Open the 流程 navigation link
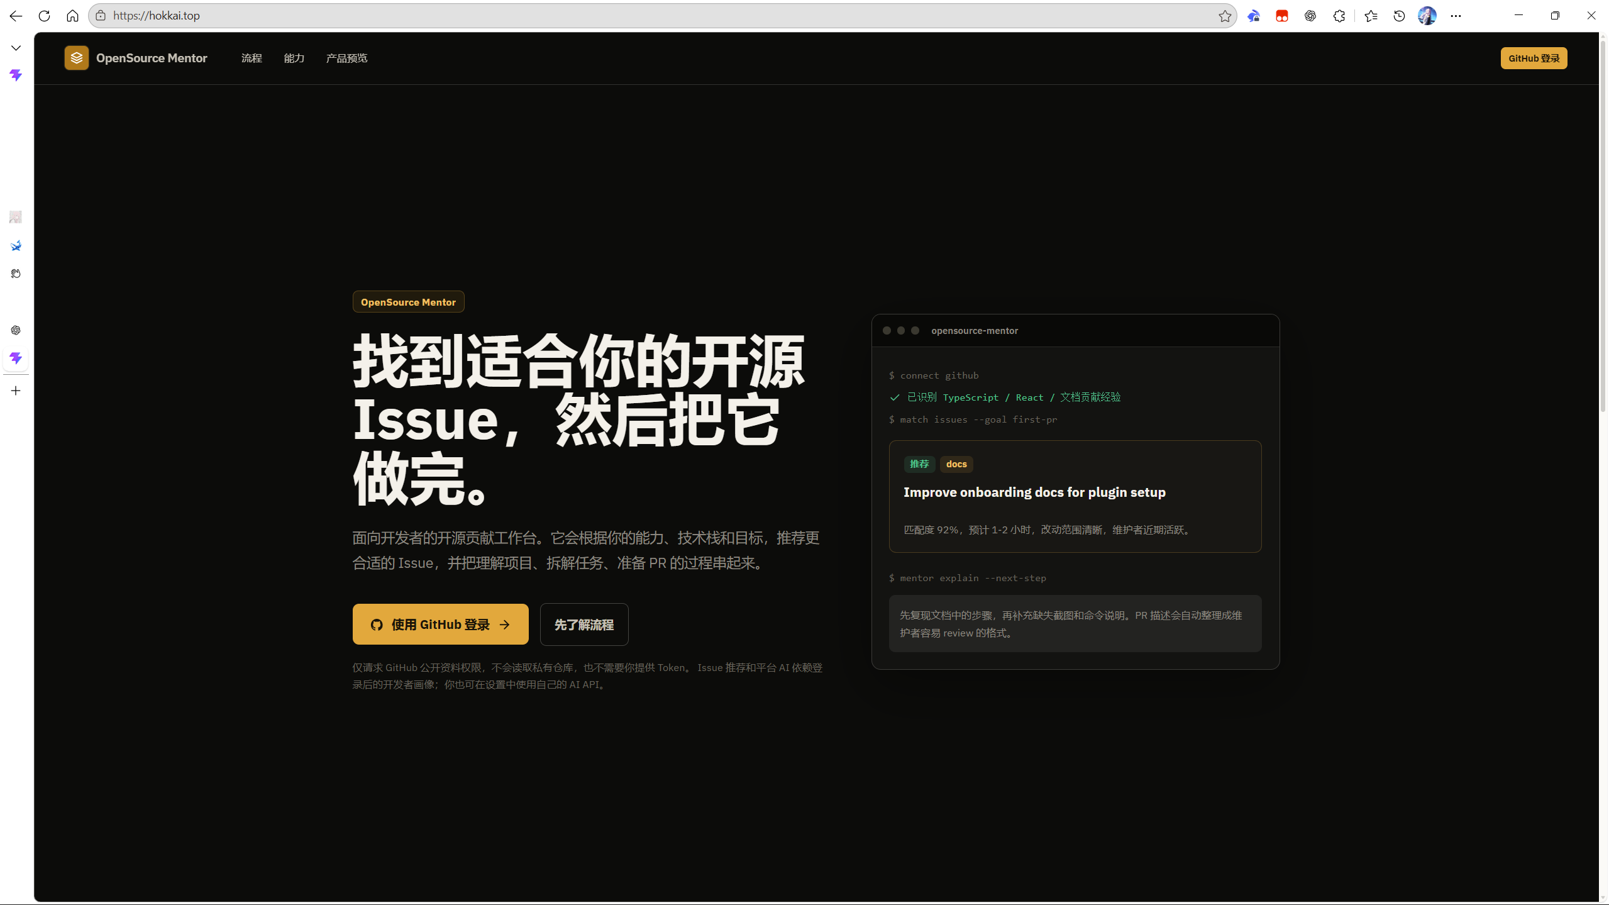This screenshot has height=905, width=1609. click(x=252, y=58)
